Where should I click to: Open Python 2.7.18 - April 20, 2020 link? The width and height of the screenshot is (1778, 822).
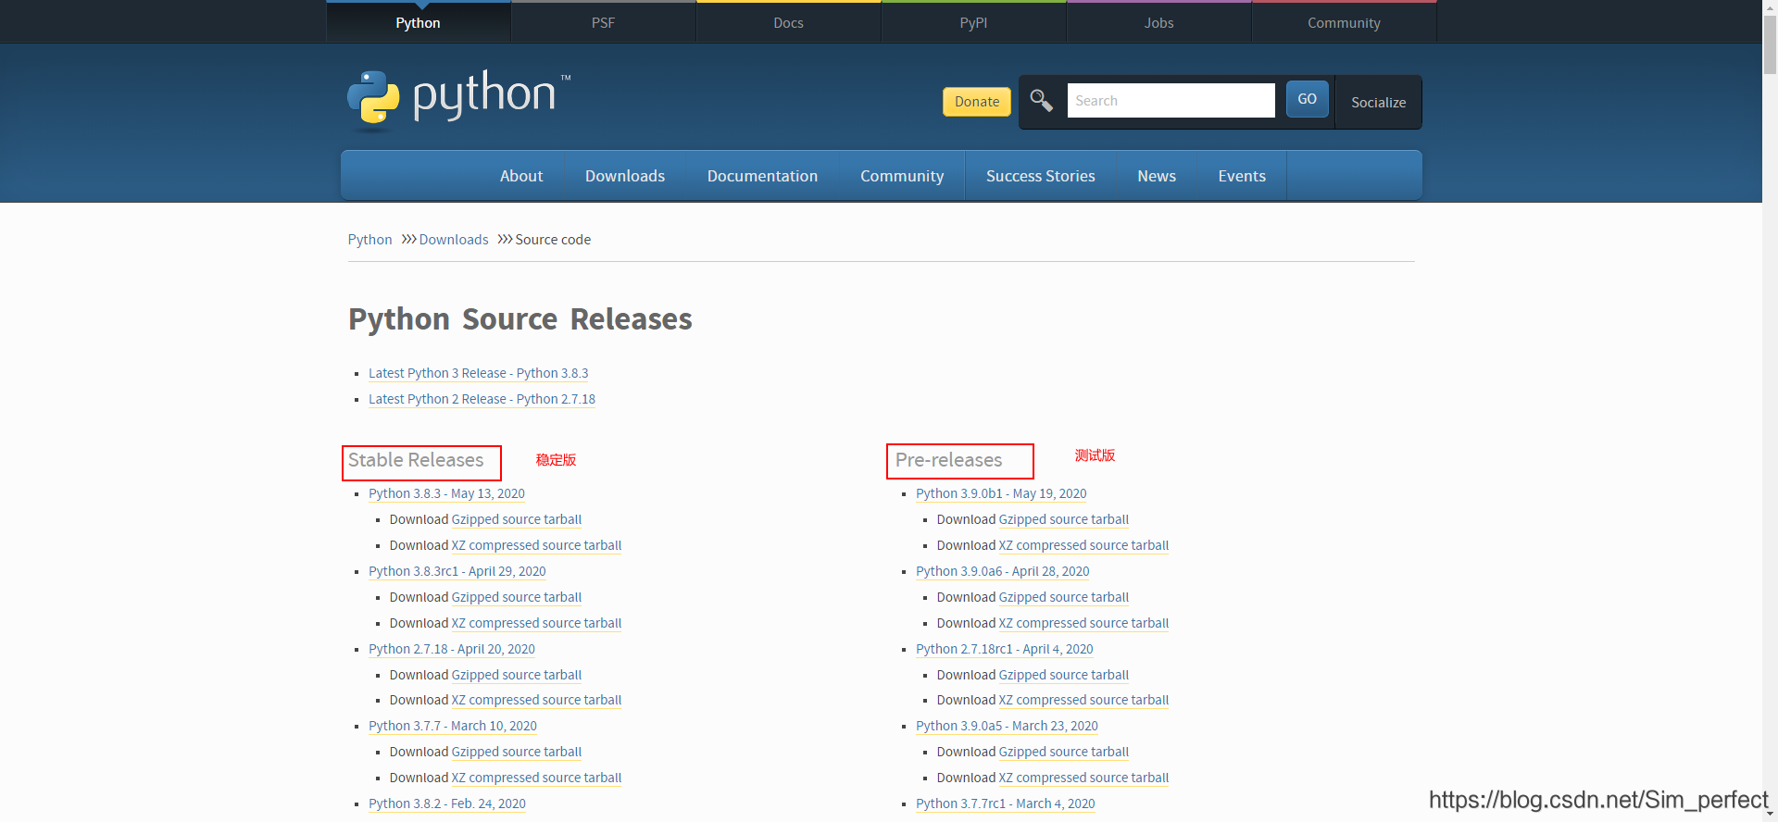point(452,649)
